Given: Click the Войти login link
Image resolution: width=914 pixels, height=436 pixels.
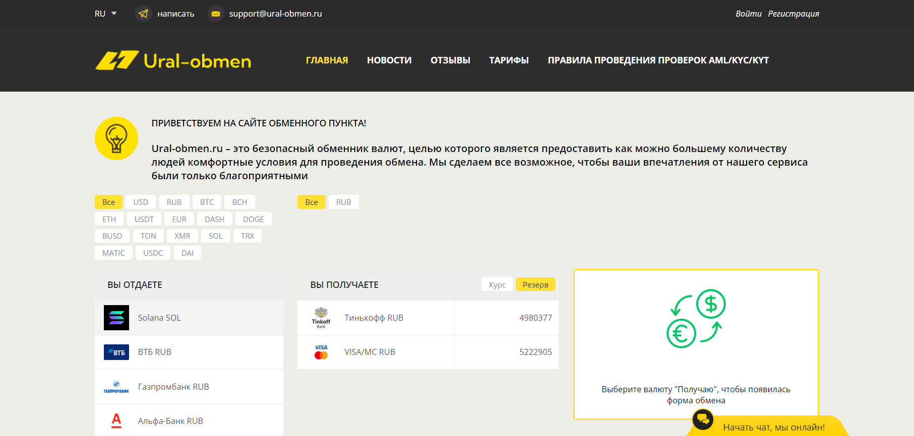Looking at the screenshot, I should coord(748,14).
